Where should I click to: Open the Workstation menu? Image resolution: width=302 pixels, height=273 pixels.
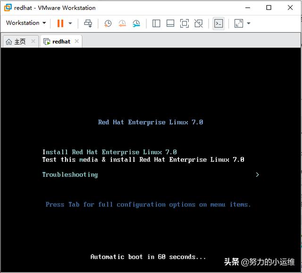(26, 23)
